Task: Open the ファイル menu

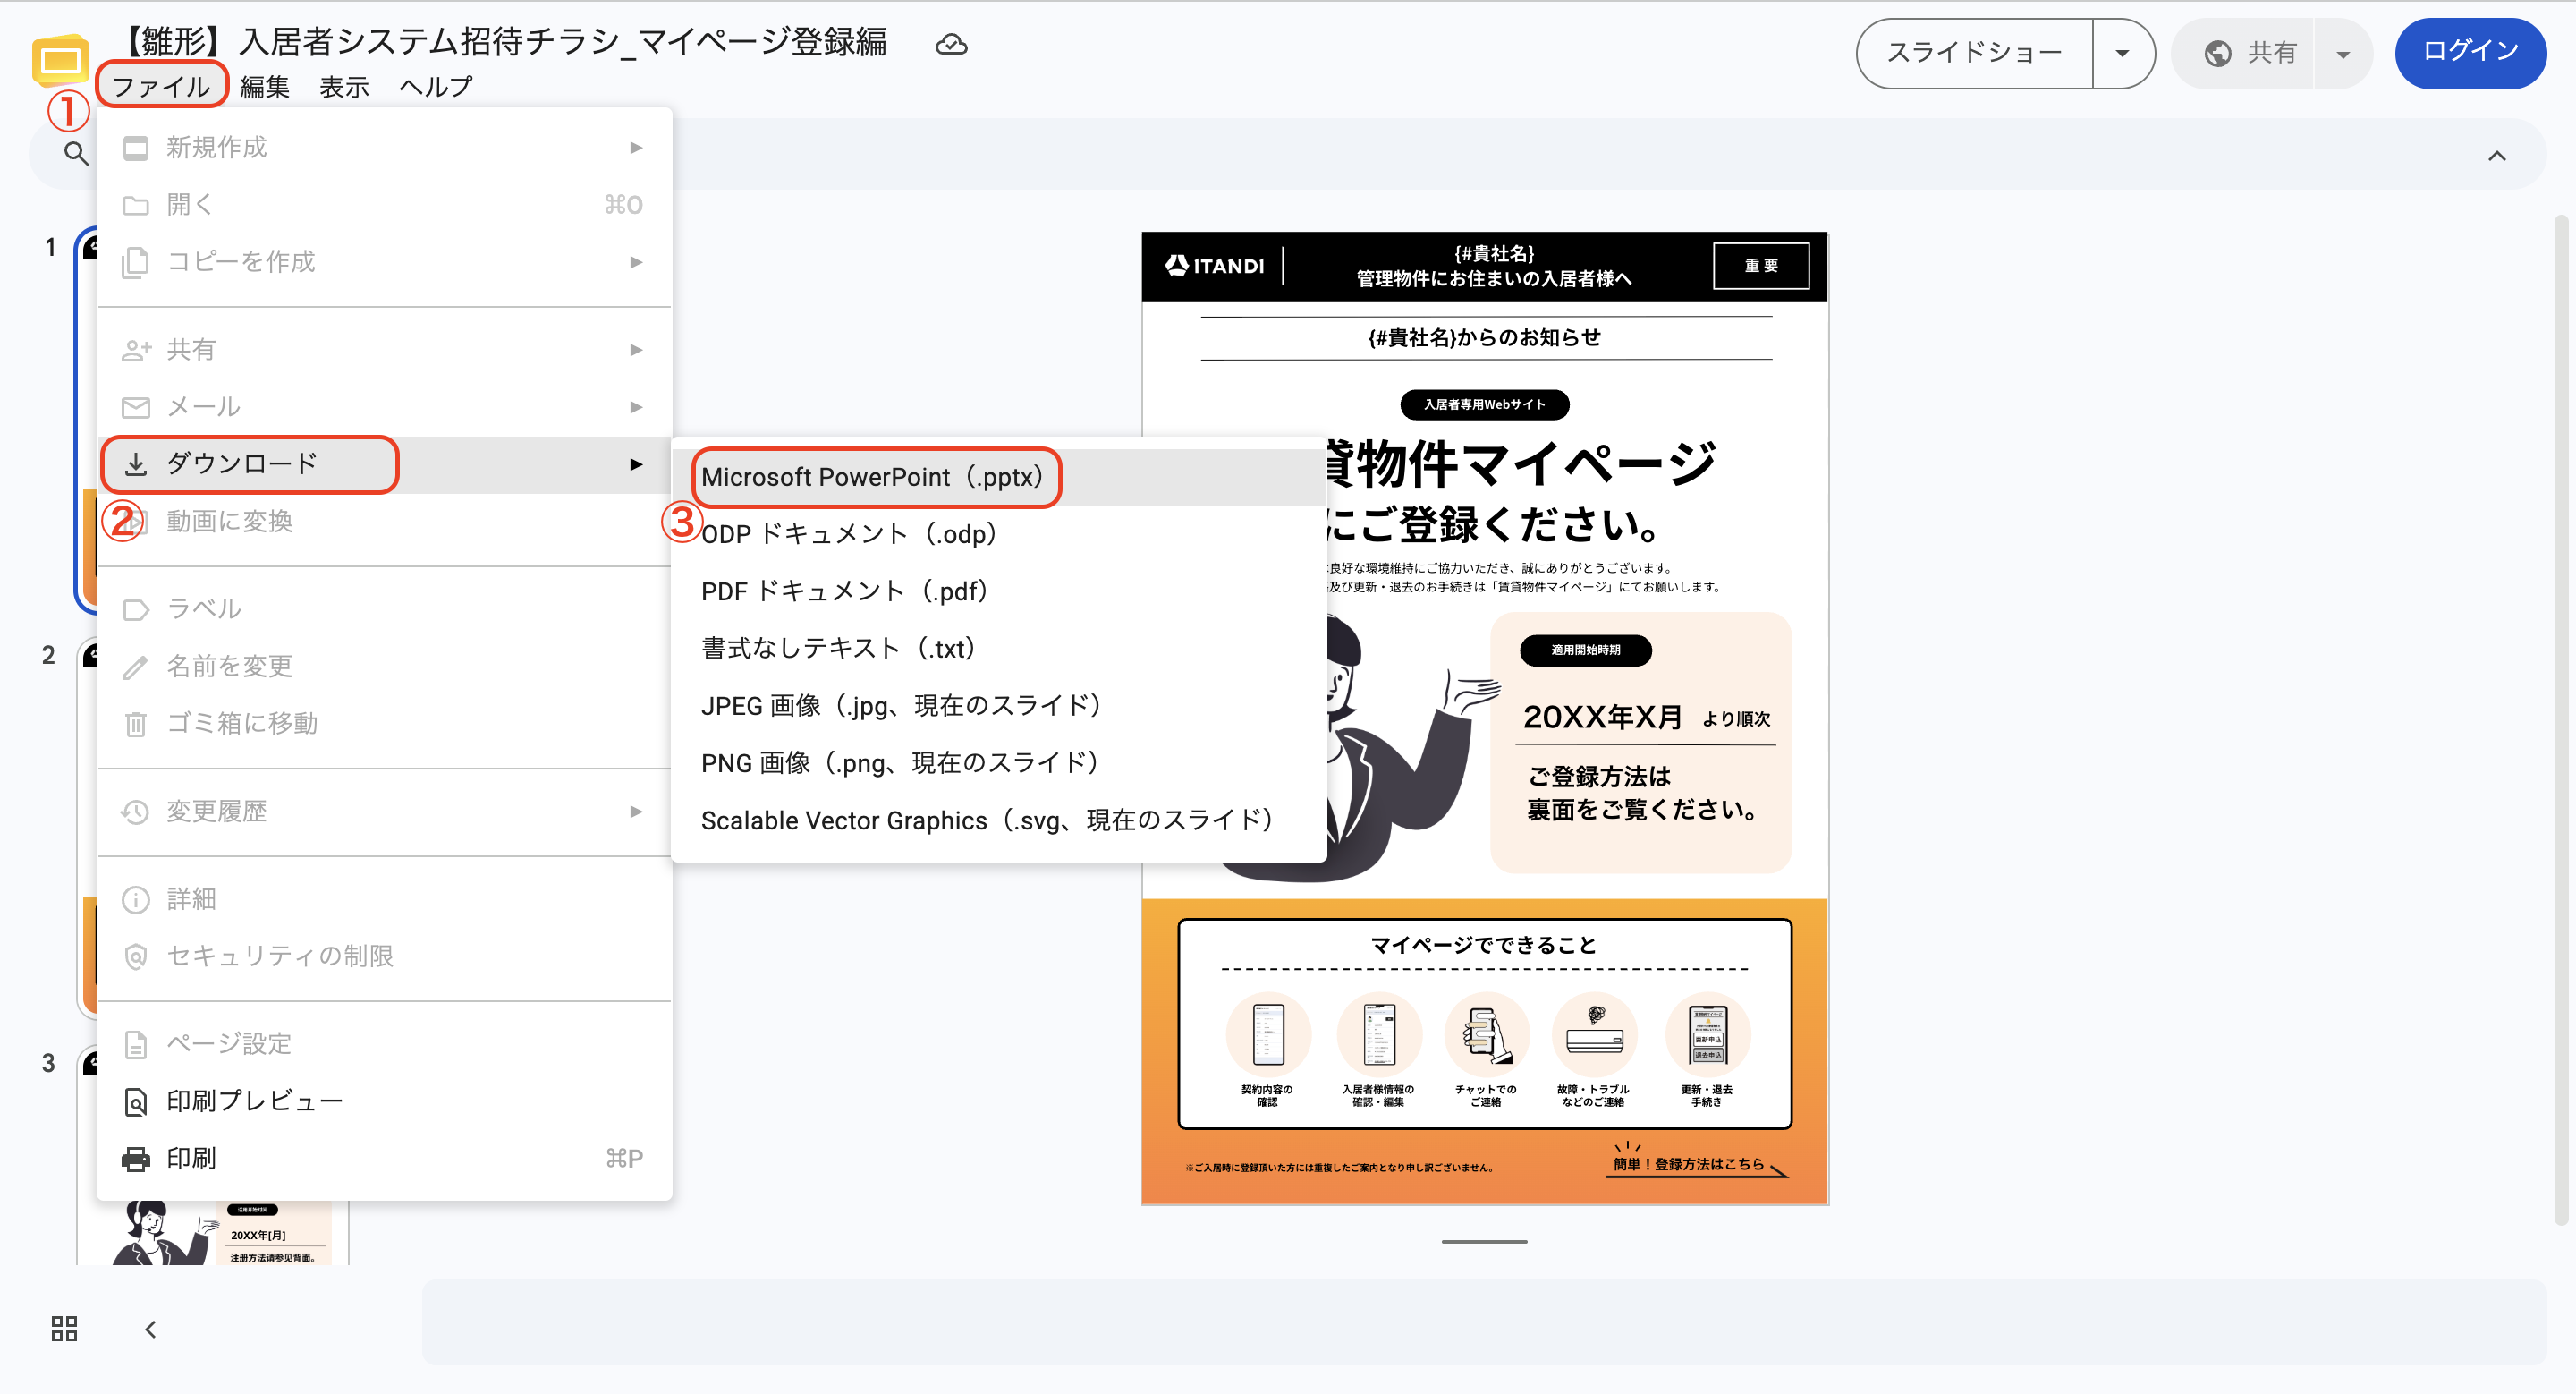Action: point(161,86)
